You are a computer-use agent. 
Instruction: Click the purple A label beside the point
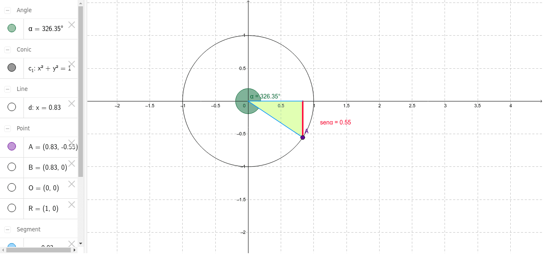click(x=307, y=131)
